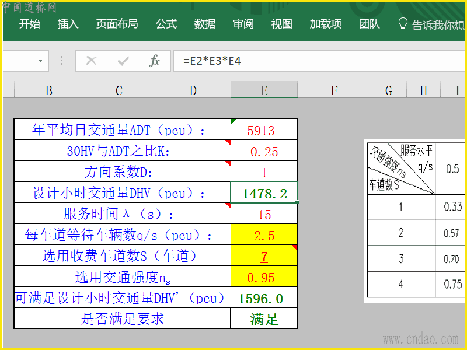Click label 每车道等待车辆数q/s（pcu）
The width and height of the screenshot is (467, 350).
click(x=119, y=235)
